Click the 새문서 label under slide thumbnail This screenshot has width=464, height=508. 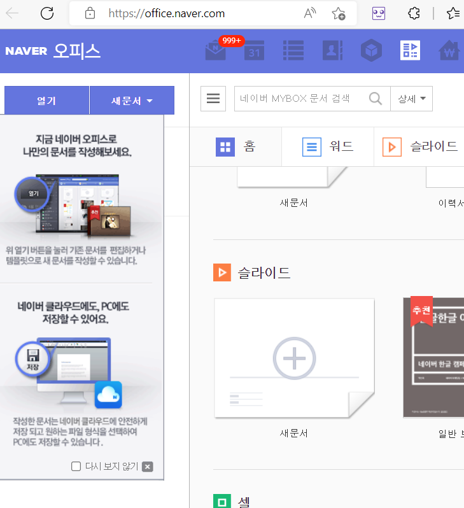point(294,433)
